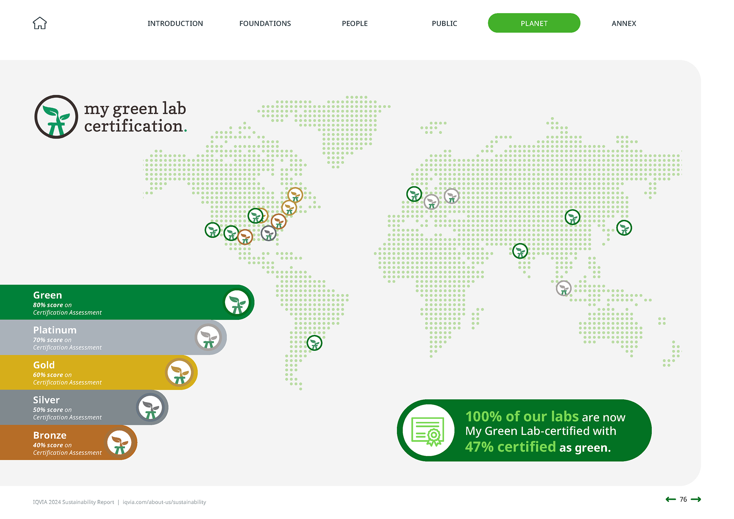734x519 pixels.
Task: Click the easternmost platinum marker in Europe
Action: 451,196
